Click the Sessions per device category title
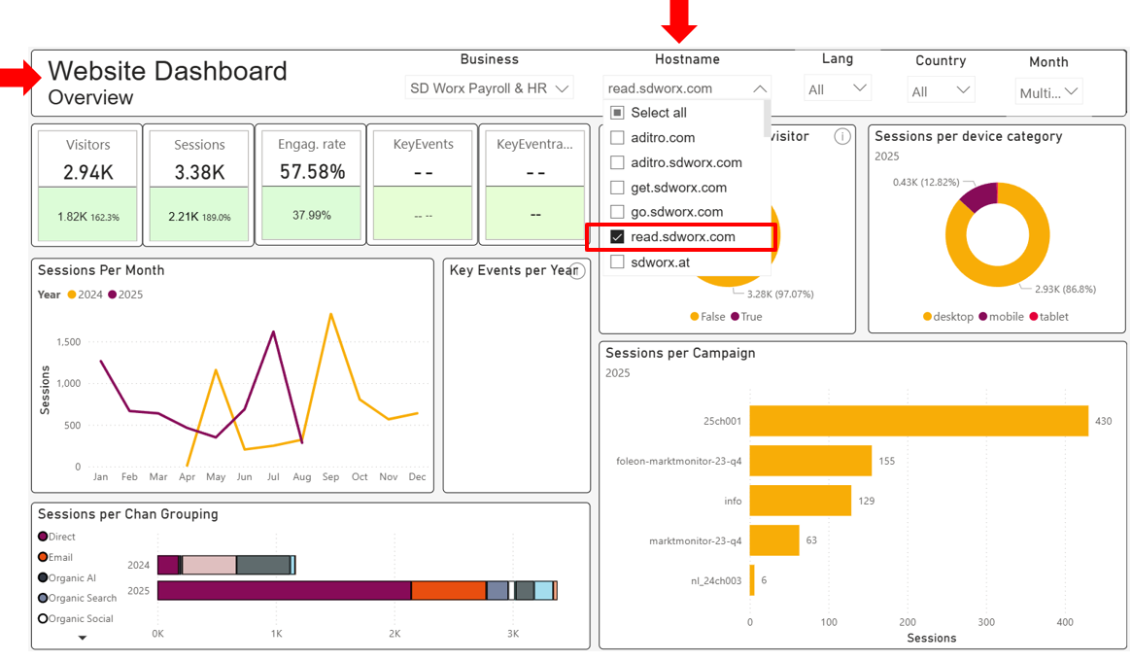The width and height of the screenshot is (1132, 661). click(968, 136)
